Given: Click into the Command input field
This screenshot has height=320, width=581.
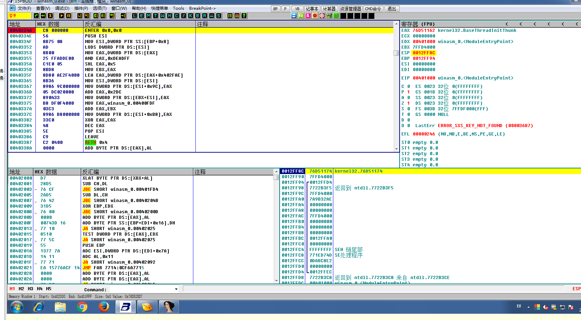Looking at the screenshot, I should pos(142,289).
